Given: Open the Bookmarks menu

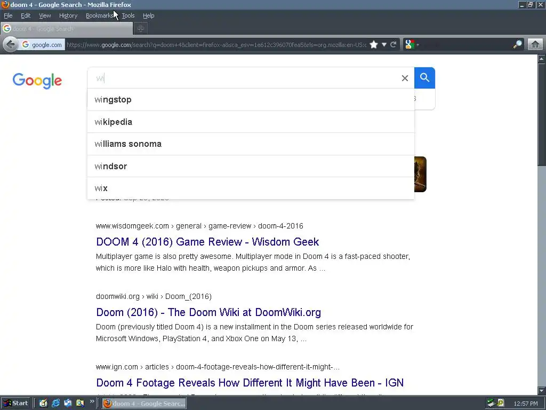Looking at the screenshot, I should pyautogui.click(x=99, y=15).
